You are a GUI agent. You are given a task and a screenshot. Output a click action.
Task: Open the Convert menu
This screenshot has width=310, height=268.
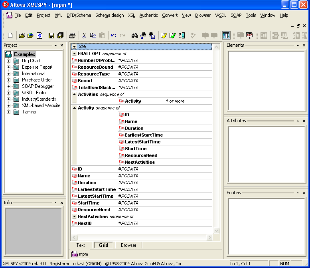click(x=170, y=15)
